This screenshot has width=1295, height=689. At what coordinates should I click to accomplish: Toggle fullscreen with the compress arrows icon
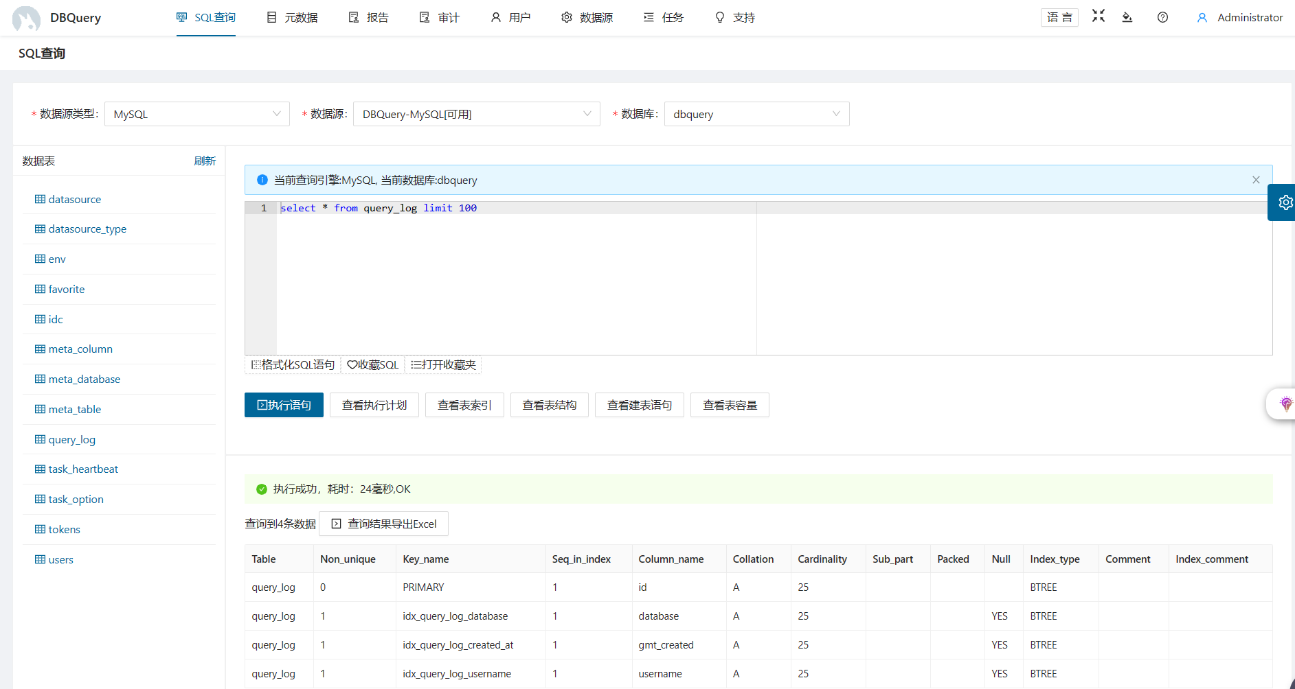click(x=1099, y=16)
